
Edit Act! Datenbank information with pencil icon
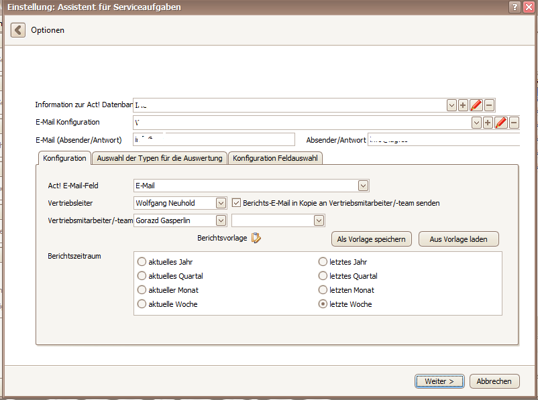pyautogui.click(x=476, y=105)
